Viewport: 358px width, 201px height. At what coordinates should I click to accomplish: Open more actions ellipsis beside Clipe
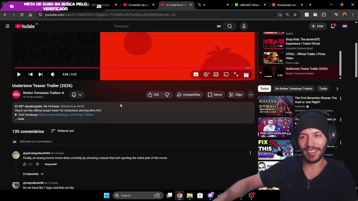pyautogui.click(x=251, y=95)
